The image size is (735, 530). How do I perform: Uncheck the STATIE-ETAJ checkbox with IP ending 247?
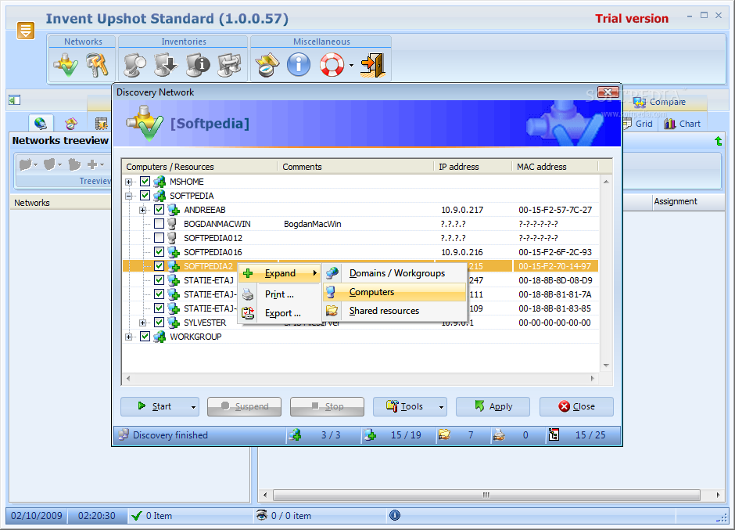[159, 279]
